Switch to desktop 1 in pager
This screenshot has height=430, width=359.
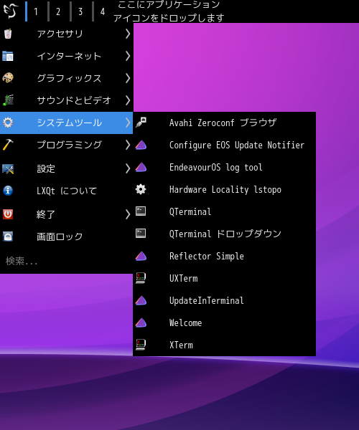[35, 11]
